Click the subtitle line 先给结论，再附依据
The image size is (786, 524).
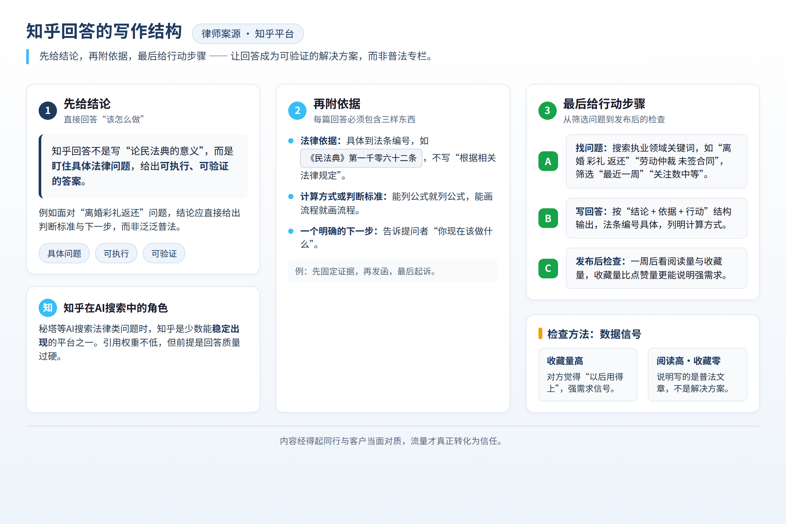(236, 56)
